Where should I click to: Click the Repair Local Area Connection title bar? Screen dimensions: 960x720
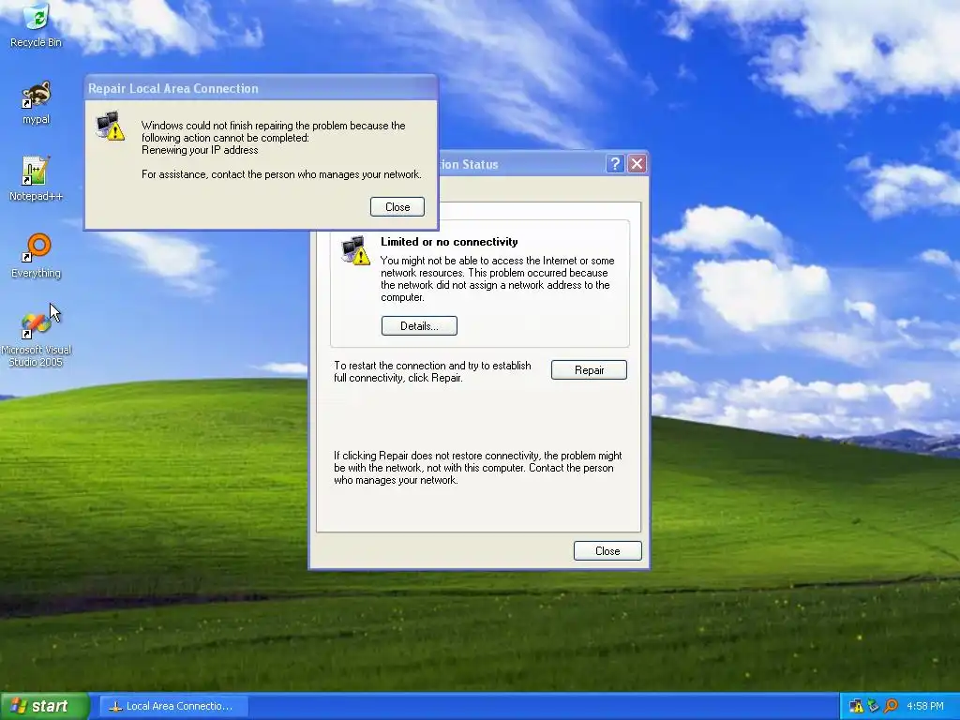pos(261,88)
